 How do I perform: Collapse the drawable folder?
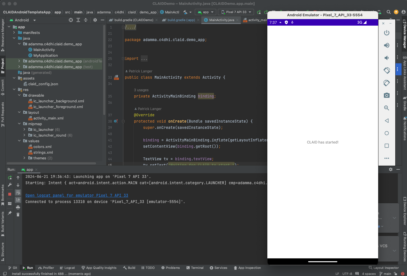click(x=19, y=95)
